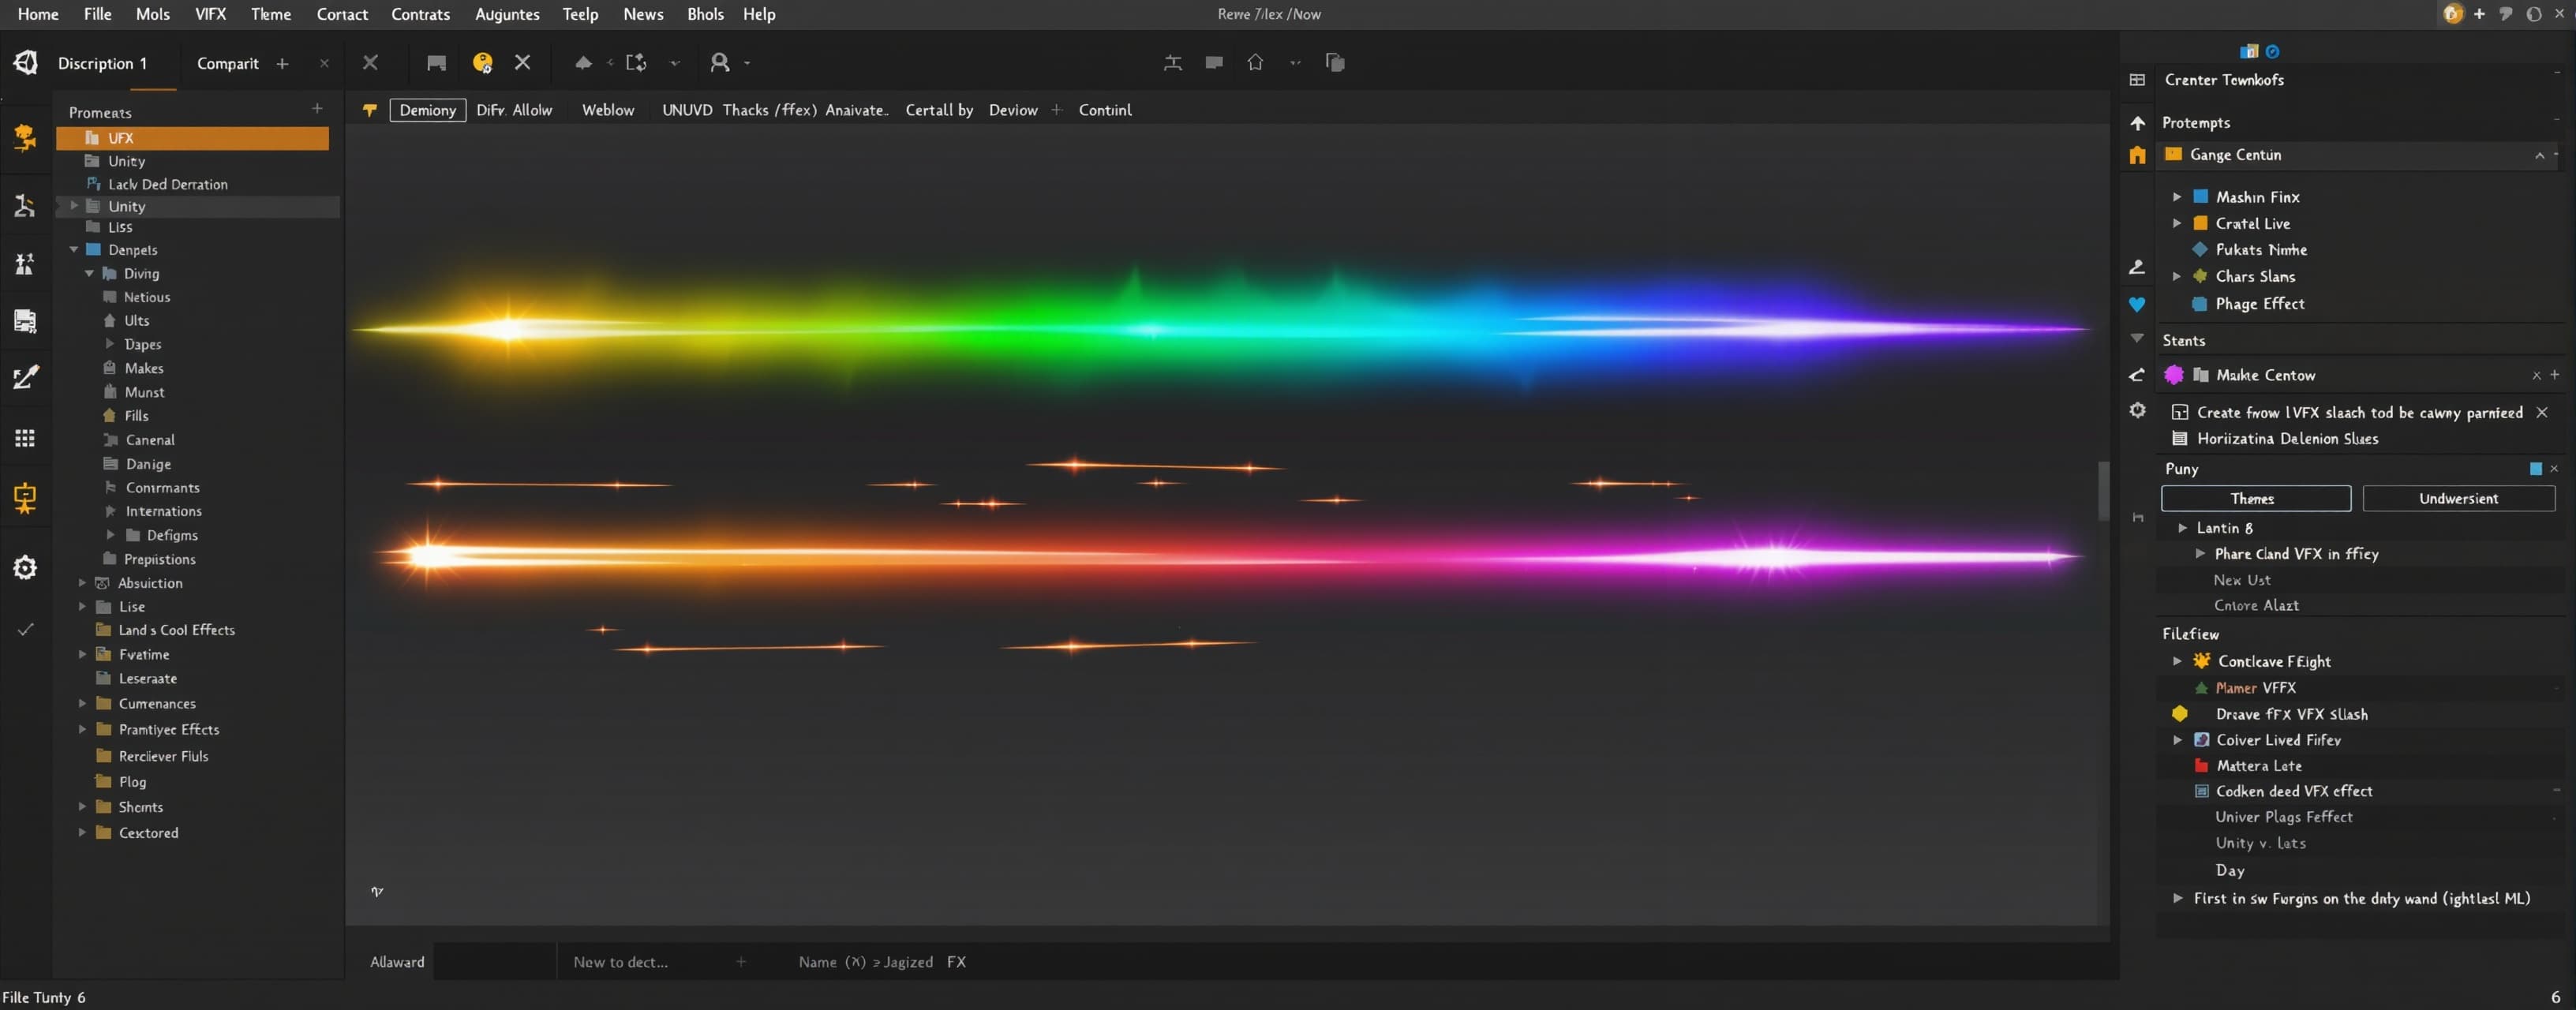Select the trophy figure icon in left sidebar

(25, 137)
